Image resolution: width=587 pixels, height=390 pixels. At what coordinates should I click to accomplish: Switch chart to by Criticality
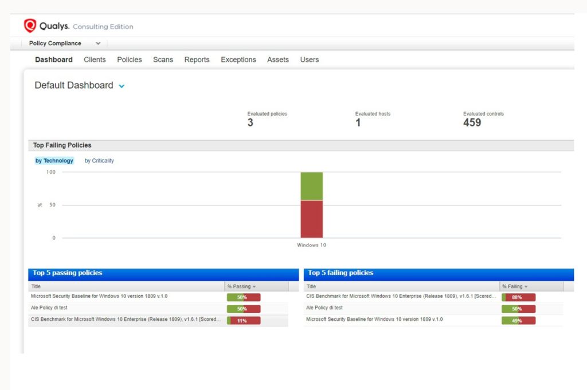tap(99, 161)
